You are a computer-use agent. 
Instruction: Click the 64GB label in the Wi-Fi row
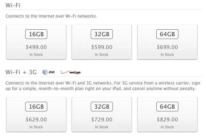(x=167, y=34)
